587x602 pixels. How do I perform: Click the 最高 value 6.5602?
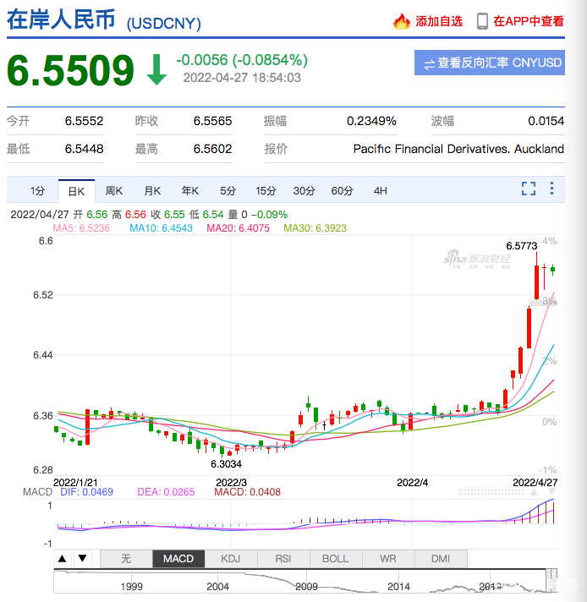pos(213,149)
